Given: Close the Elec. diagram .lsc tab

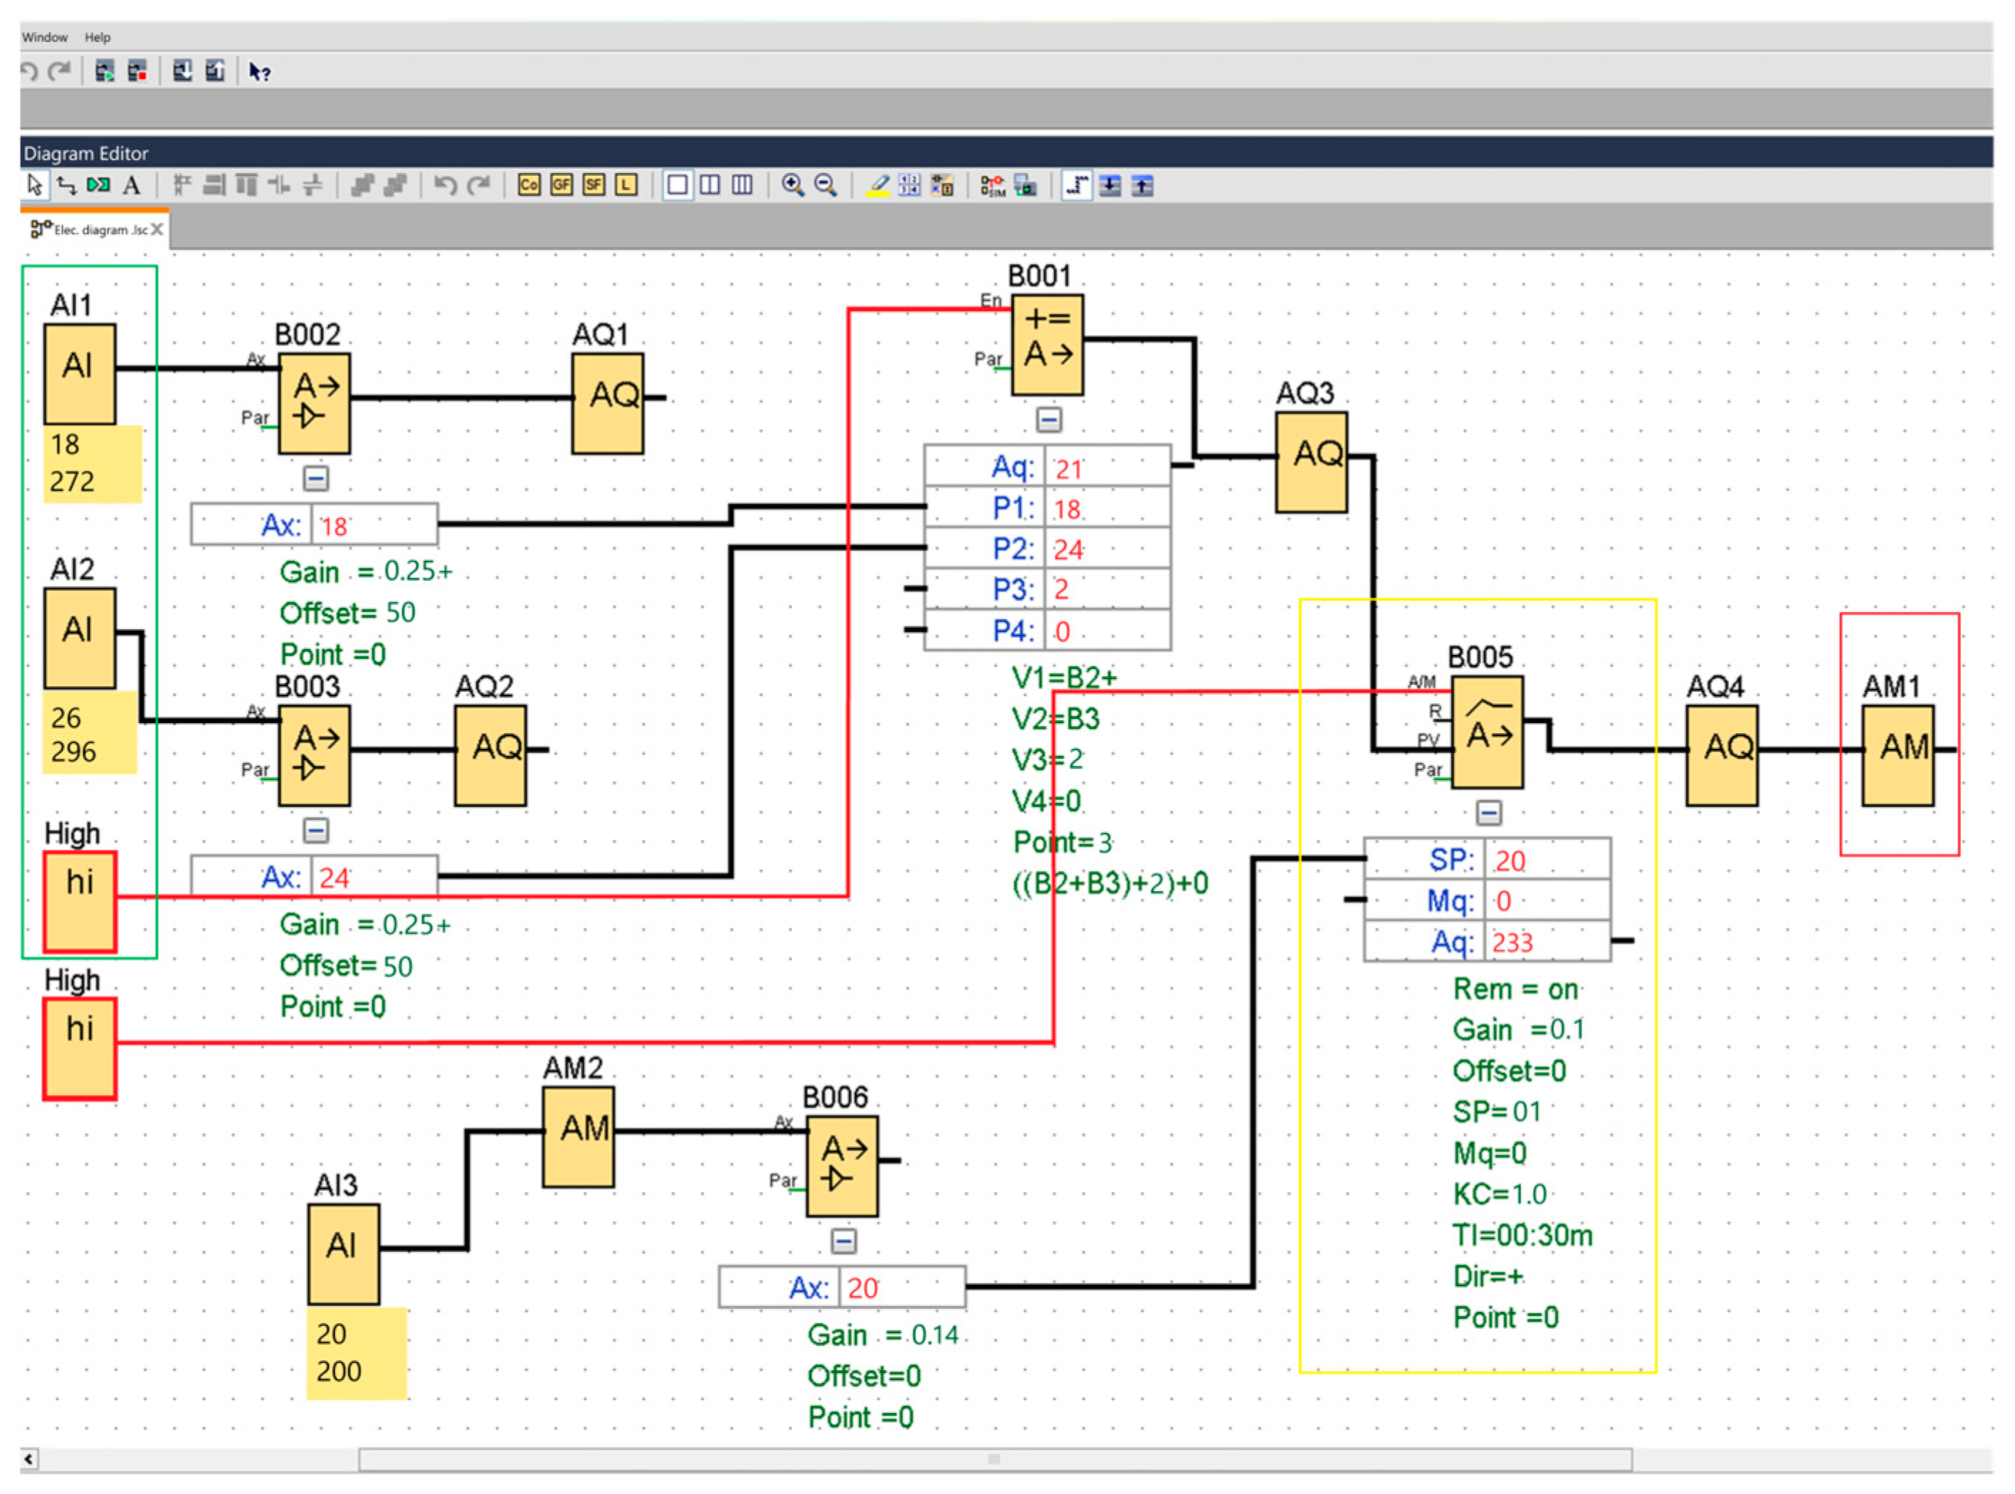Looking at the screenshot, I should click(157, 230).
